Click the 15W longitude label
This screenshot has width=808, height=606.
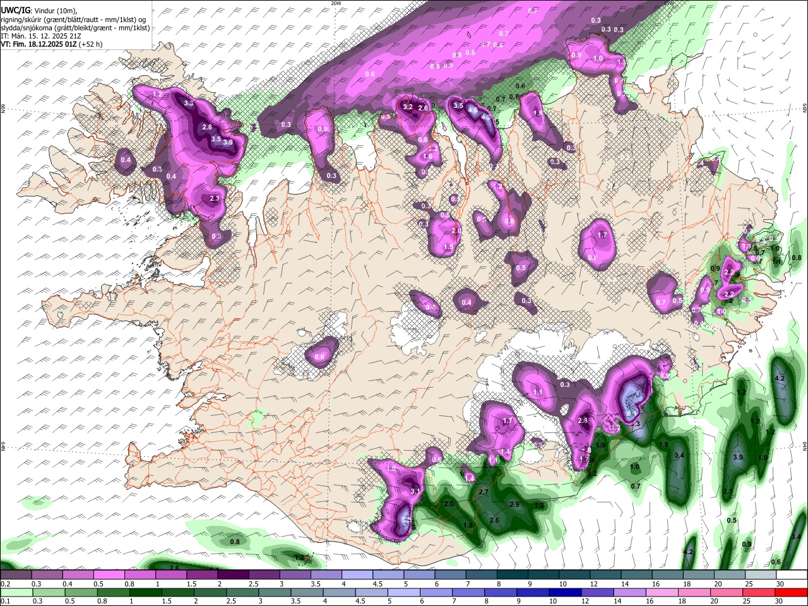click(x=668, y=3)
